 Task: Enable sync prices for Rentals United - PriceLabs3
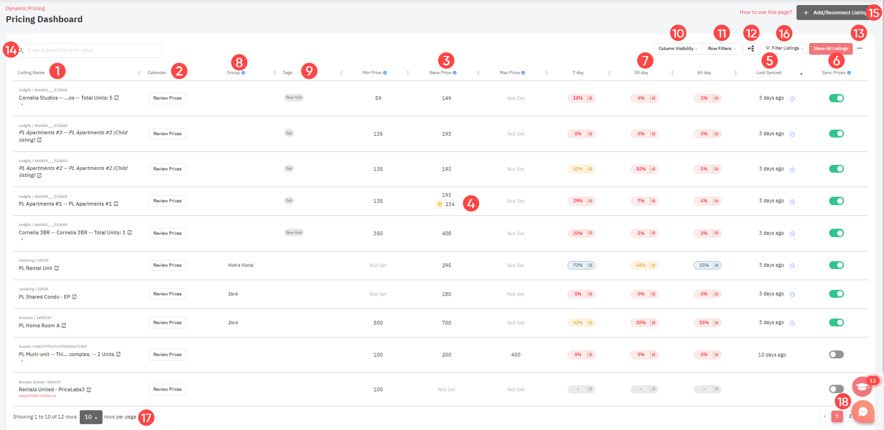[x=836, y=389]
